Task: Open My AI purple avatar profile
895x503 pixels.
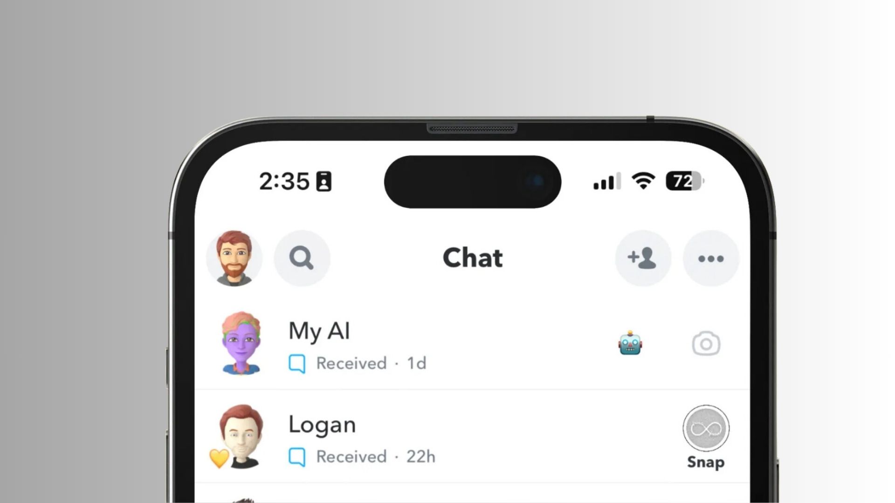Action: [x=241, y=343]
